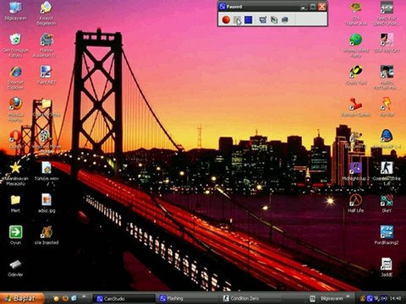The width and height of the screenshot is (406, 304).
Task: Select the Marine Aquarium desktop shortcut
Action: (x=46, y=45)
